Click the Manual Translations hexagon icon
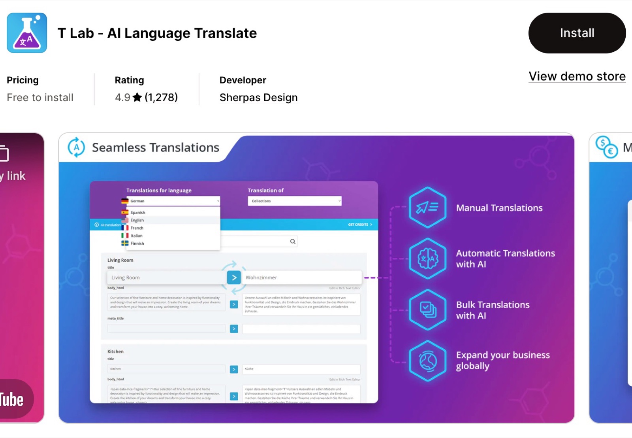The height and width of the screenshot is (438, 632). tap(428, 208)
